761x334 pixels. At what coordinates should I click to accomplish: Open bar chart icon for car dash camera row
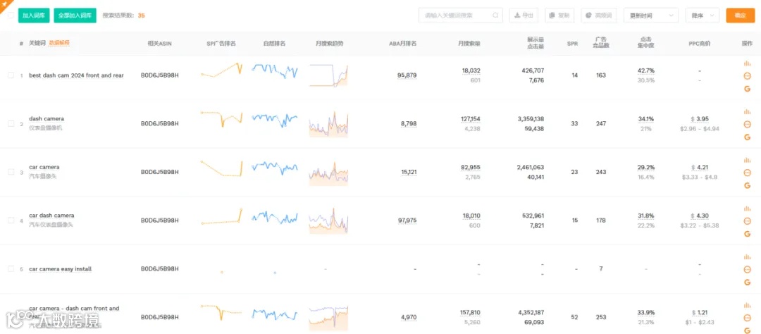pyautogui.click(x=747, y=209)
